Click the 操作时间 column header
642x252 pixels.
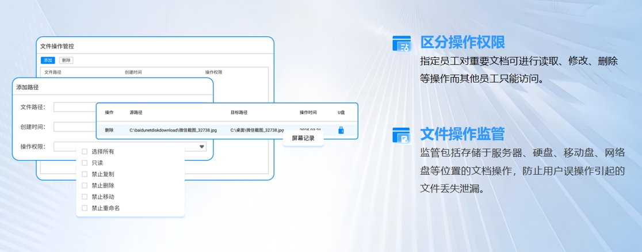308,112
